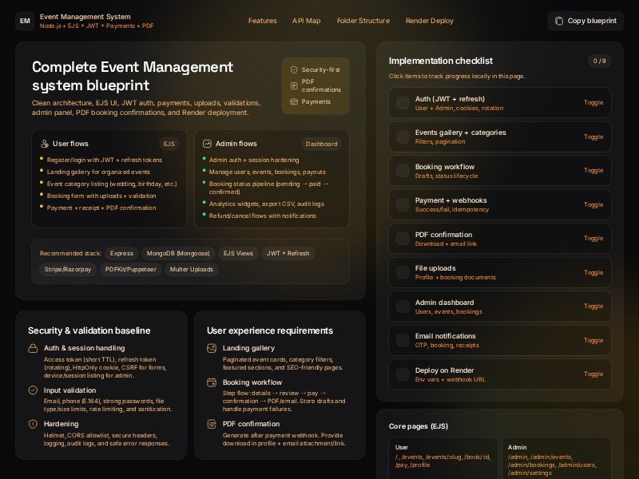
Task: Toggle the Payment + webhooks checklist item
Action: (x=593, y=204)
